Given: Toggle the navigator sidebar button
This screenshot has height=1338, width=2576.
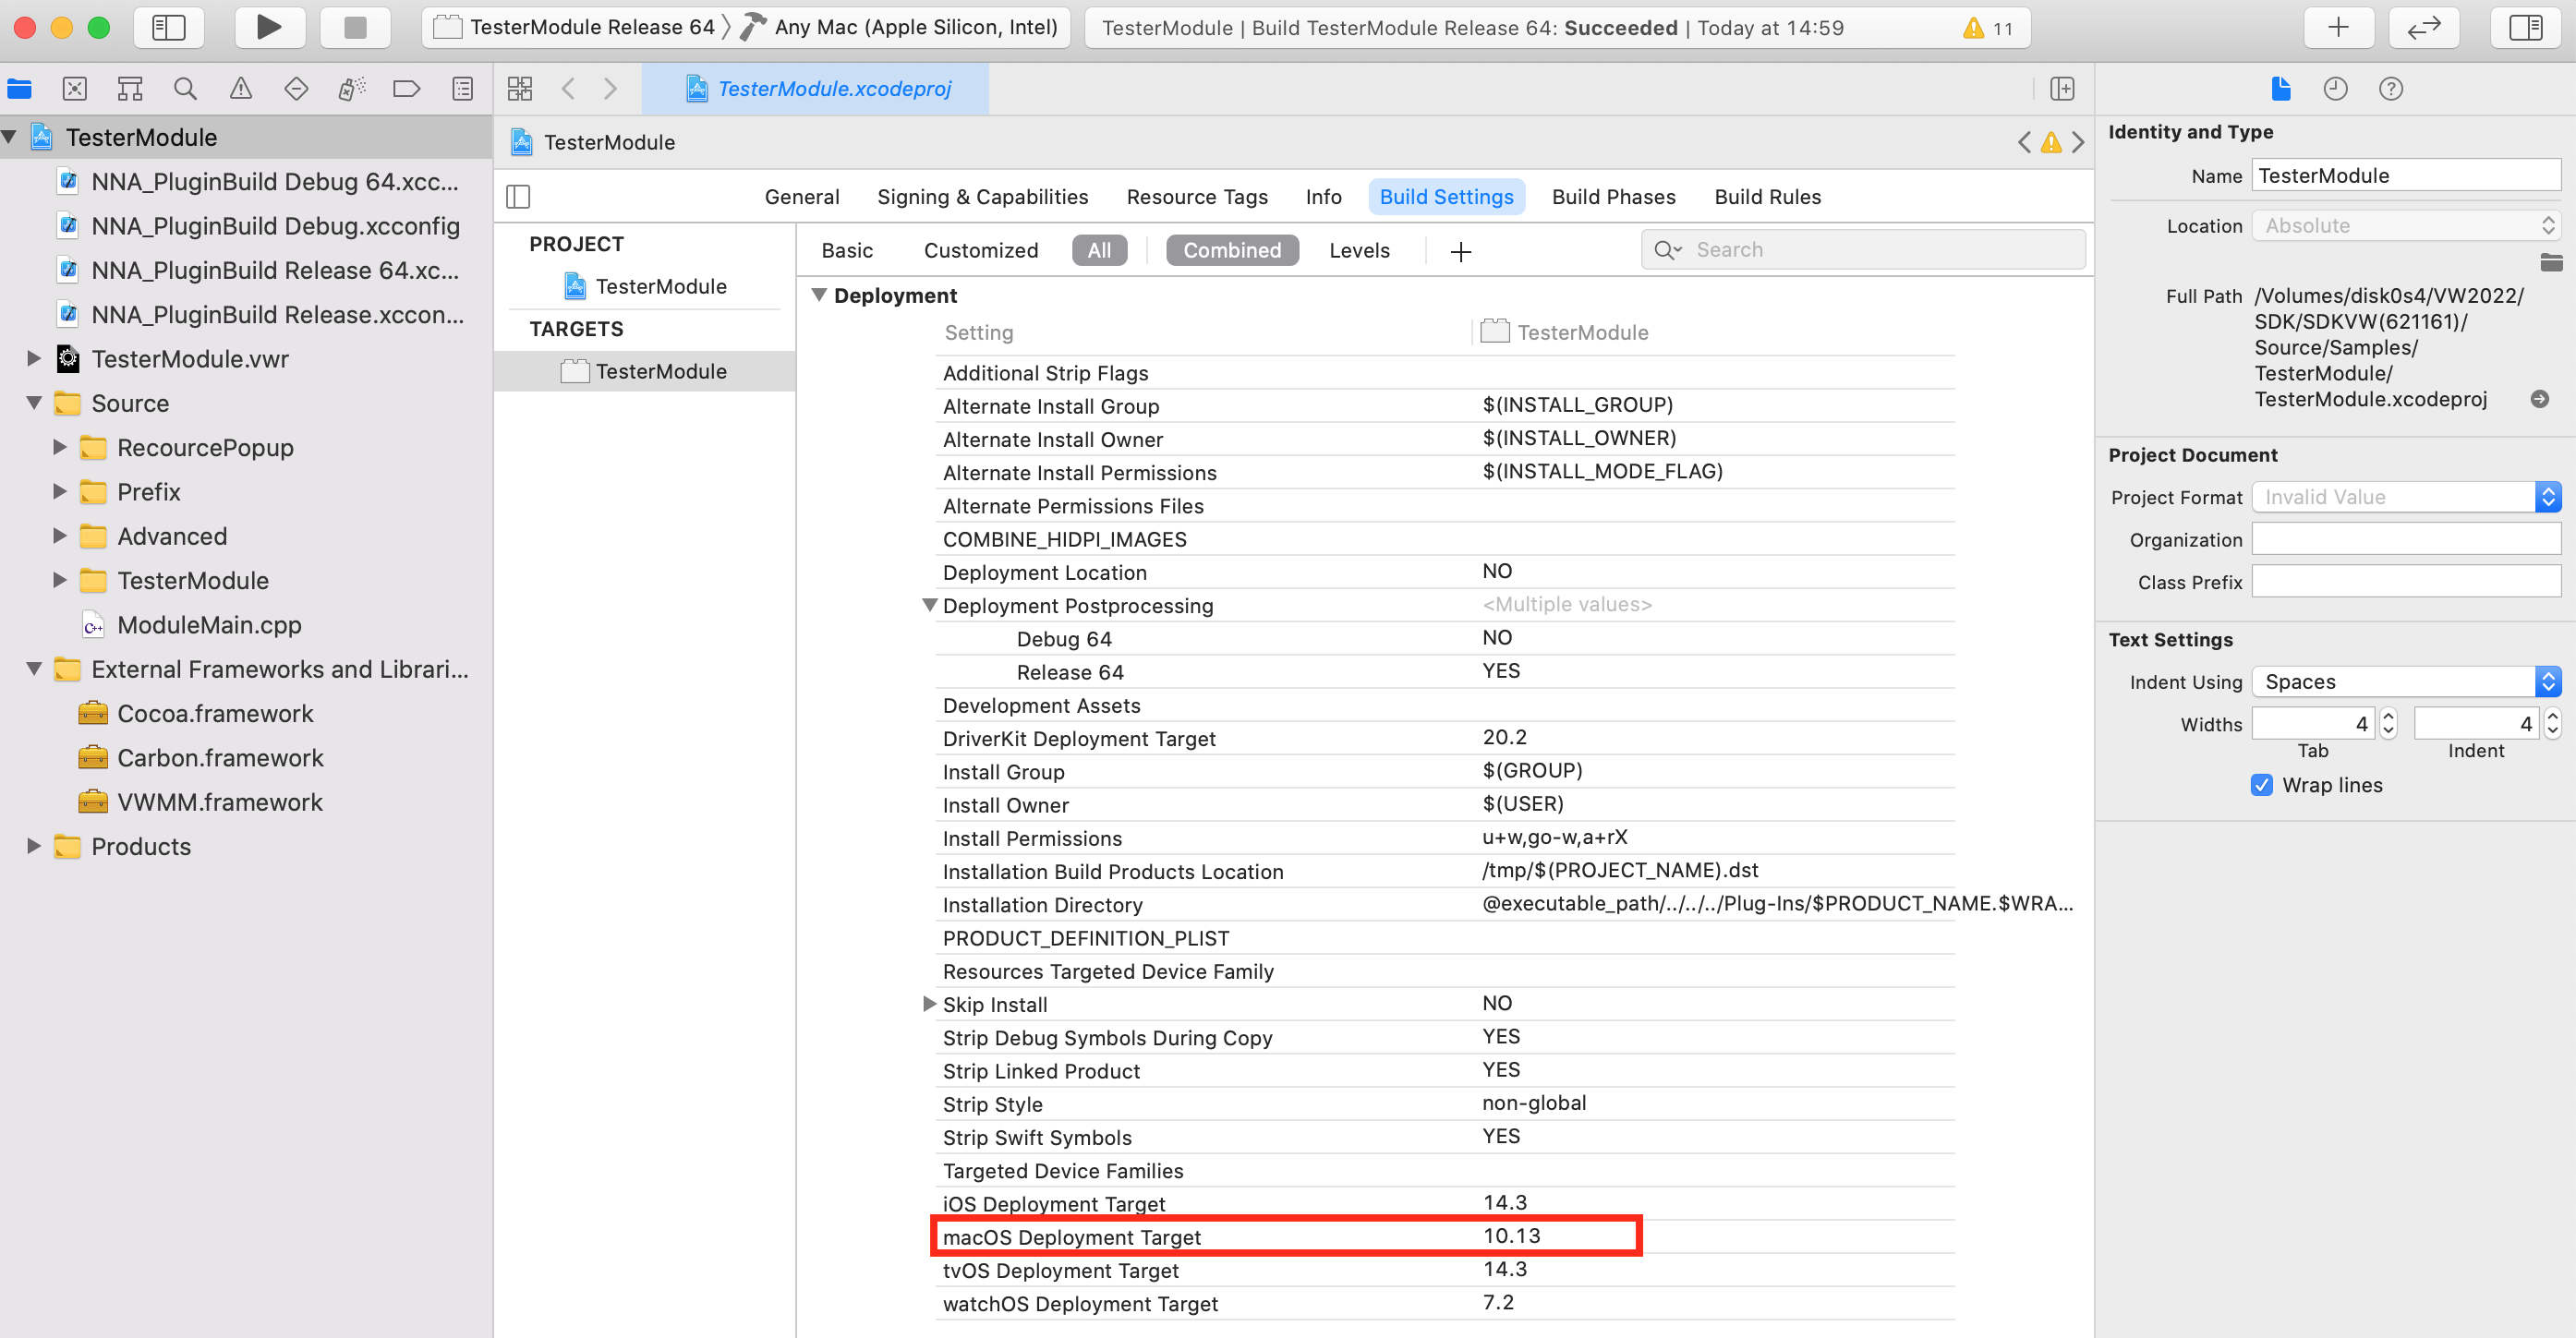Looking at the screenshot, I should point(169,27).
